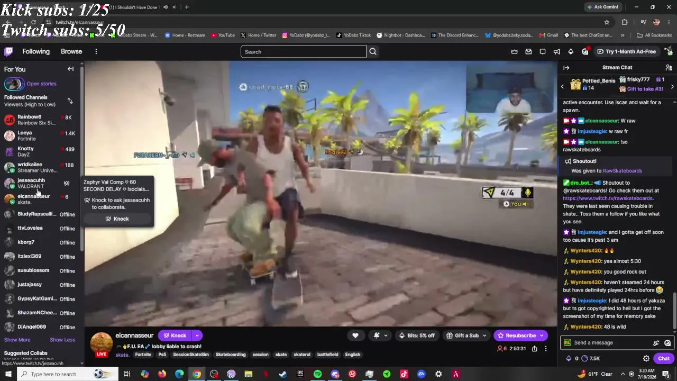Show more bookmarks with the chevron
This screenshot has height=381, width=677.
pyautogui.click(x=622, y=35)
